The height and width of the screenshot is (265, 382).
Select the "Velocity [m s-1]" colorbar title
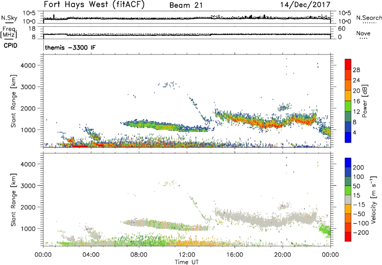[x=374, y=200]
